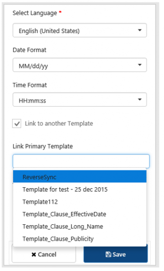The image size is (164, 271).
Task: Click the Save button
Action: point(116,254)
